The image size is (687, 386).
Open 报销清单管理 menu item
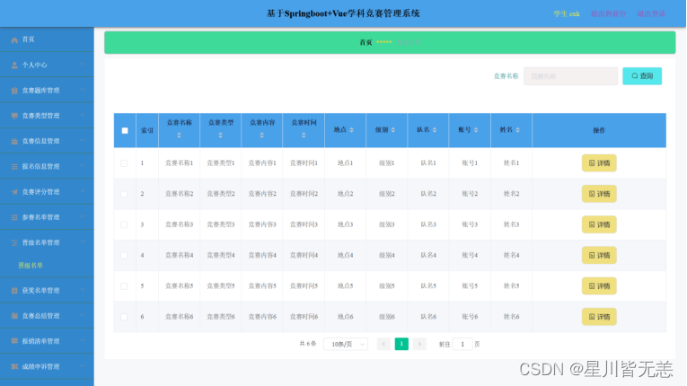click(x=47, y=341)
